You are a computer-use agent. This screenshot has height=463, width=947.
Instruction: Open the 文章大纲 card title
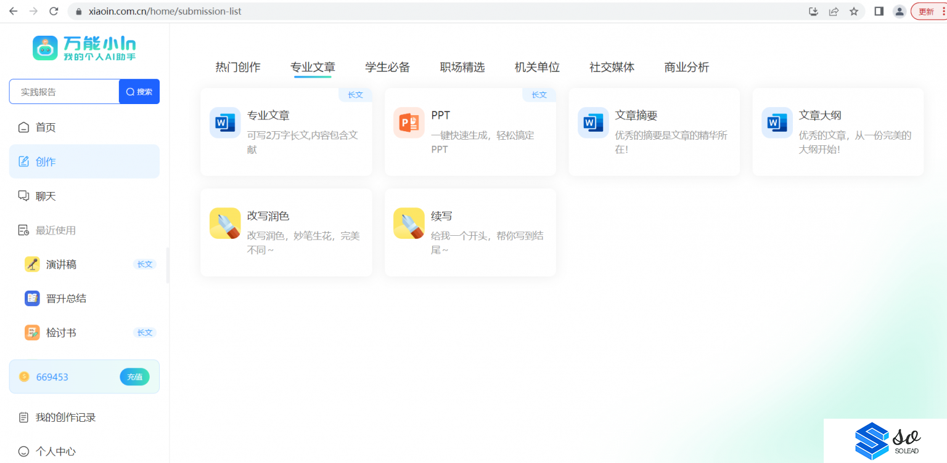click(820, 115)
